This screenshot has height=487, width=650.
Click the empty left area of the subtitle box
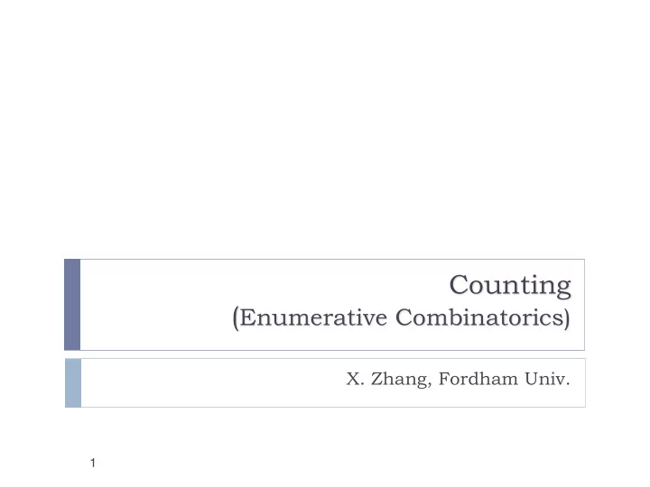[208, 383]
